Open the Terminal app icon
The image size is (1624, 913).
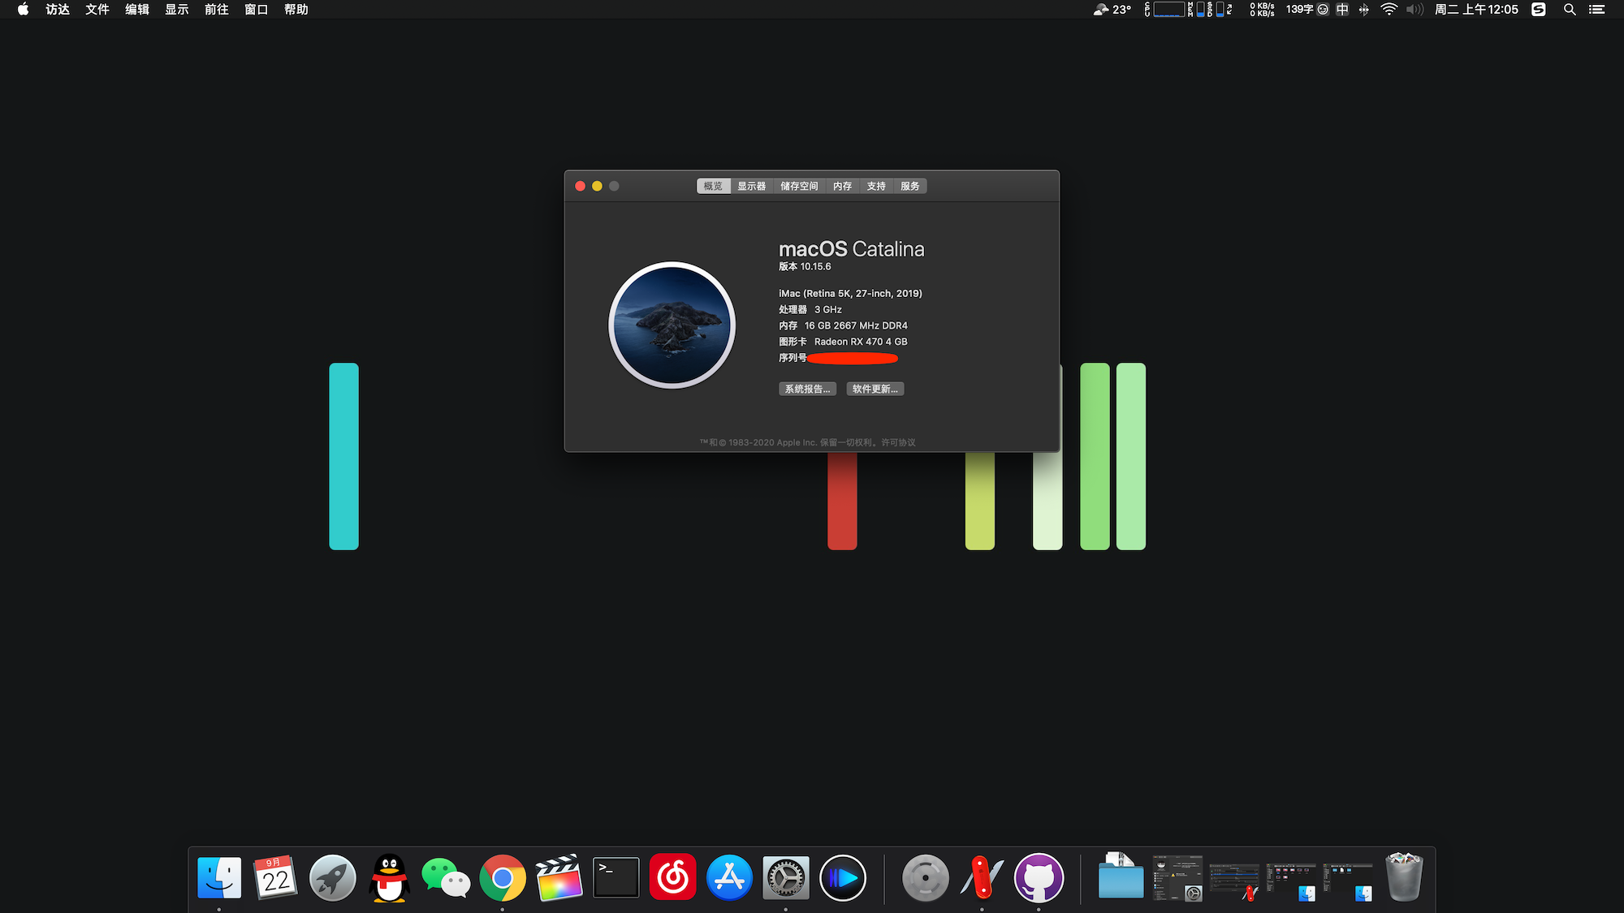(615, 878)
